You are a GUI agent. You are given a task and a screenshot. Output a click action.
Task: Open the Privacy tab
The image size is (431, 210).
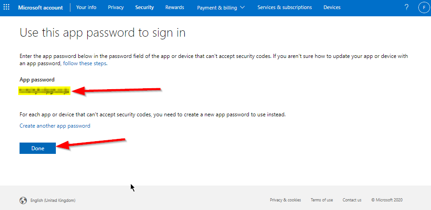pyautogui.click(x=116, y=7)
